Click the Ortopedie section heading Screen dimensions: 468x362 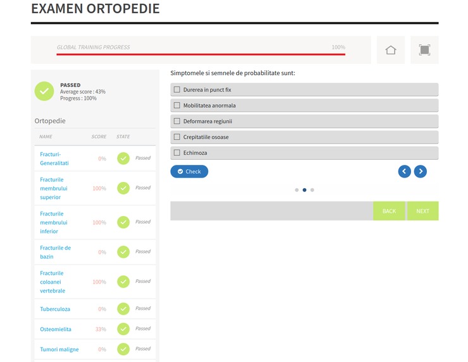pyautogui.click(x=50, y=121)
